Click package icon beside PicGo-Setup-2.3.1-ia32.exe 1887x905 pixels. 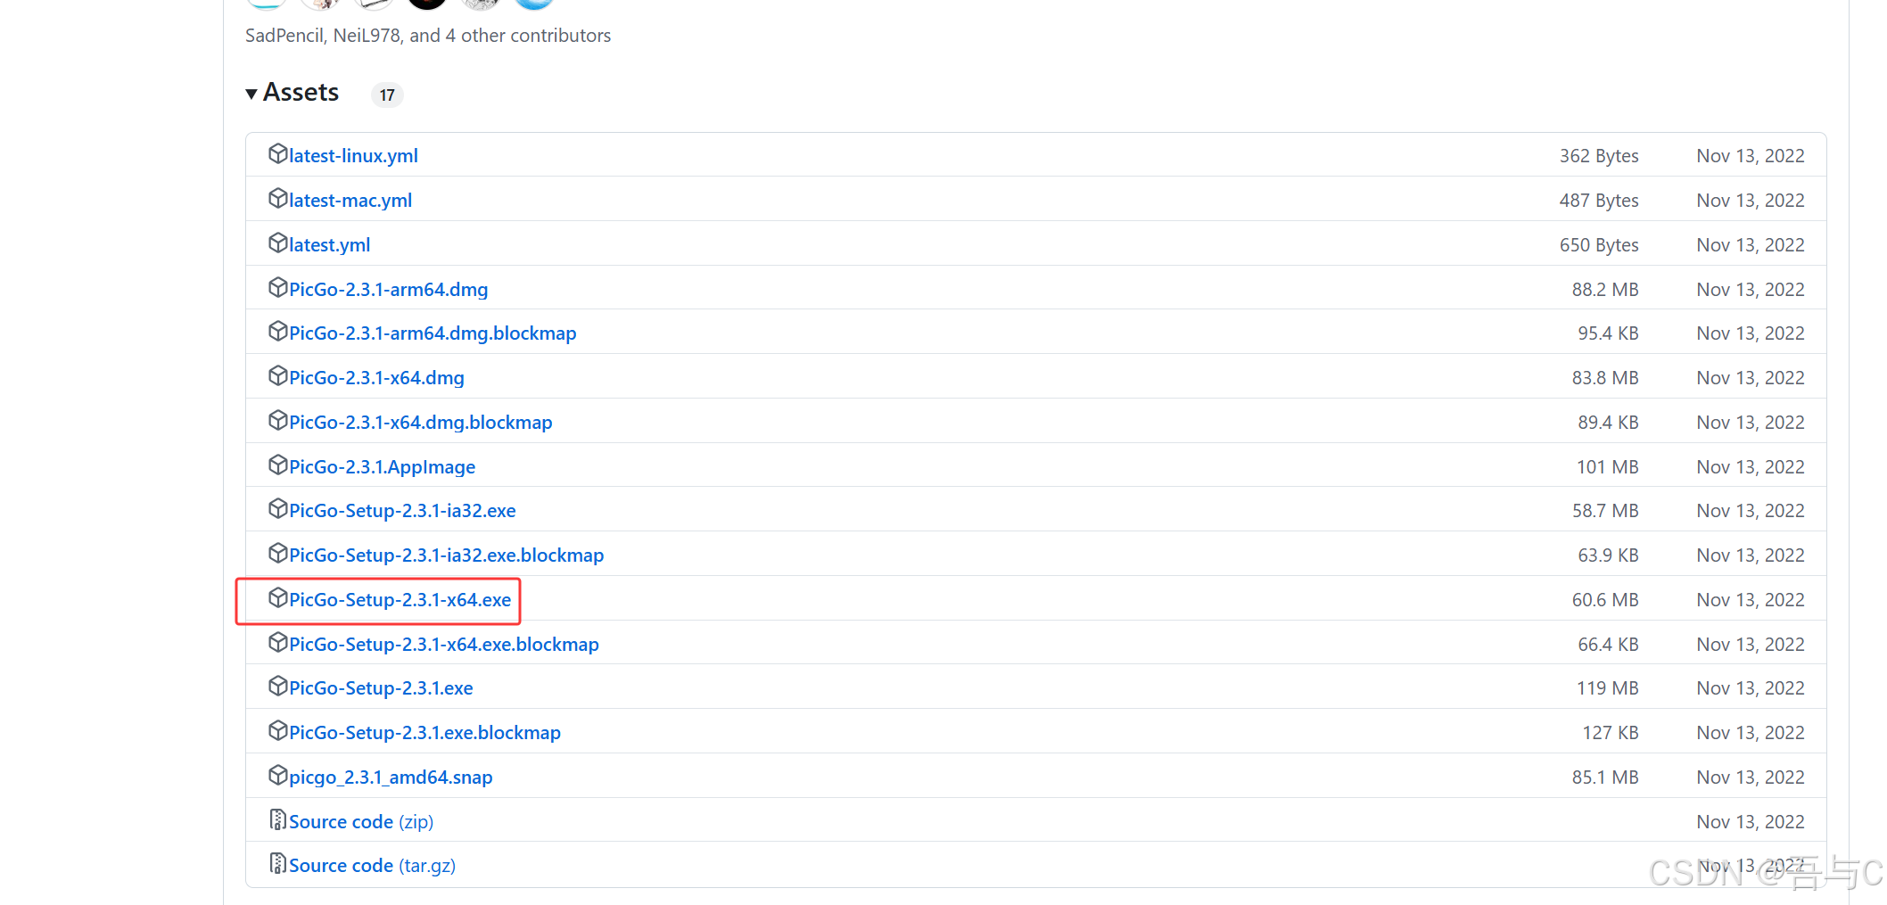coord(277,509)
